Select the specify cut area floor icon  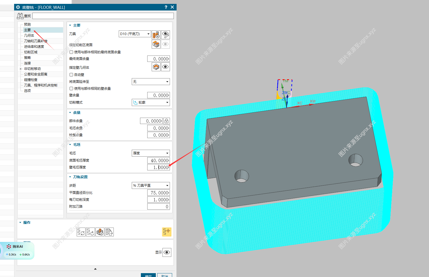pyautogui.click(x=156, y=44)
